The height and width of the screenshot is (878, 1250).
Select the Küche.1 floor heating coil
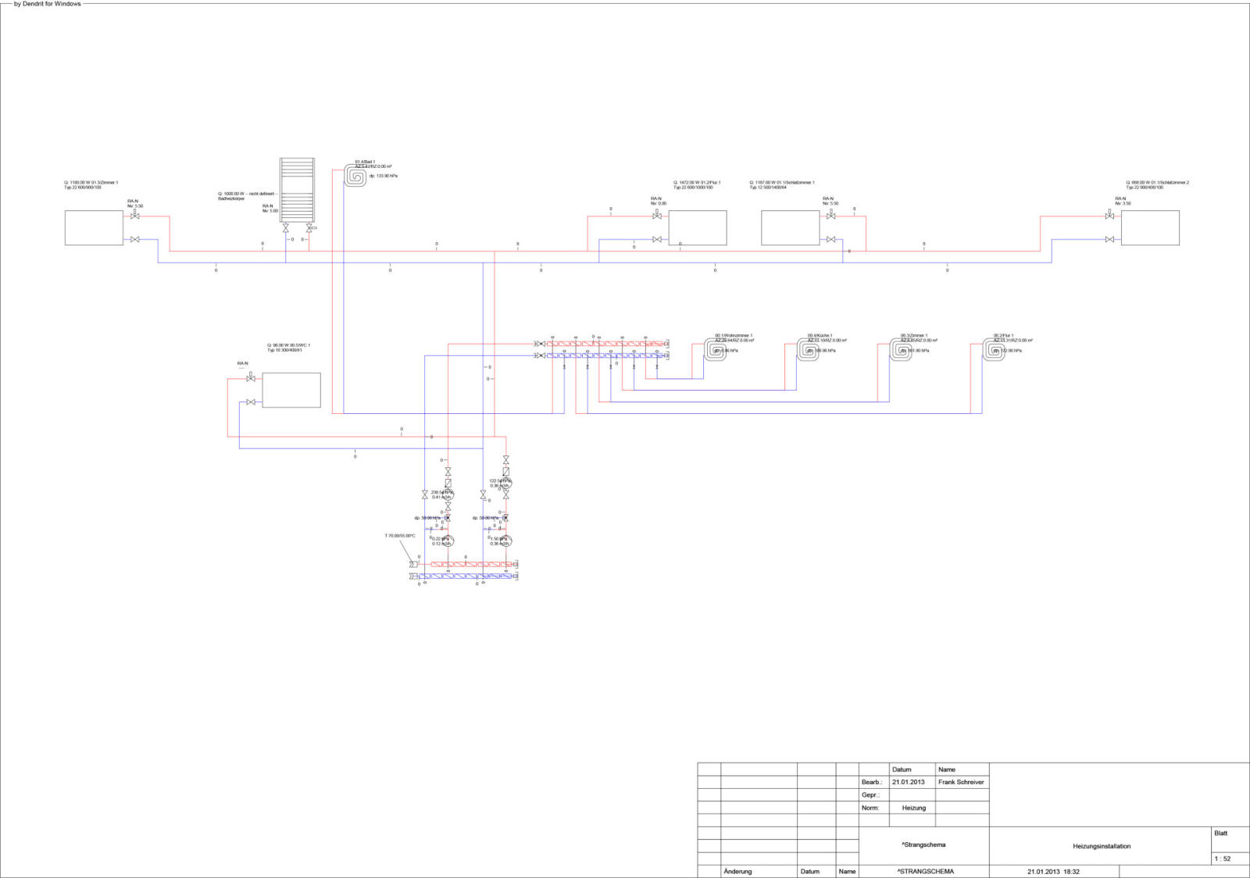pyautogui.click(x=808, y=349)
